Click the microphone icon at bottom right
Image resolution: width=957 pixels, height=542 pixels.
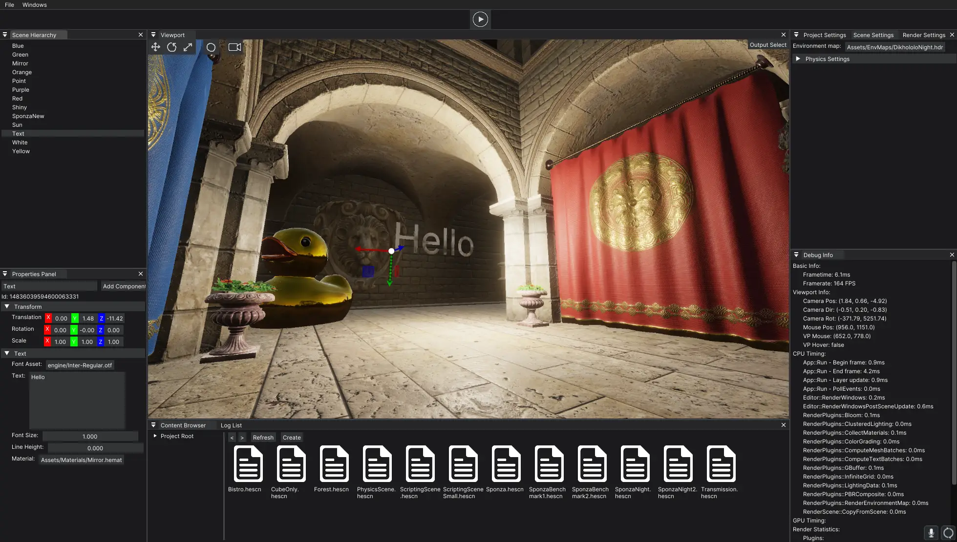point(931,533)
